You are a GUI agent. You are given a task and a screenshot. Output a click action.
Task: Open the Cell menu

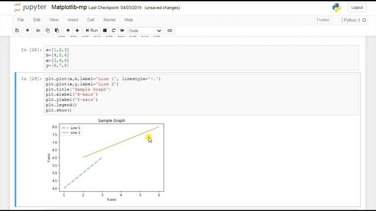[x=90, y=20]
